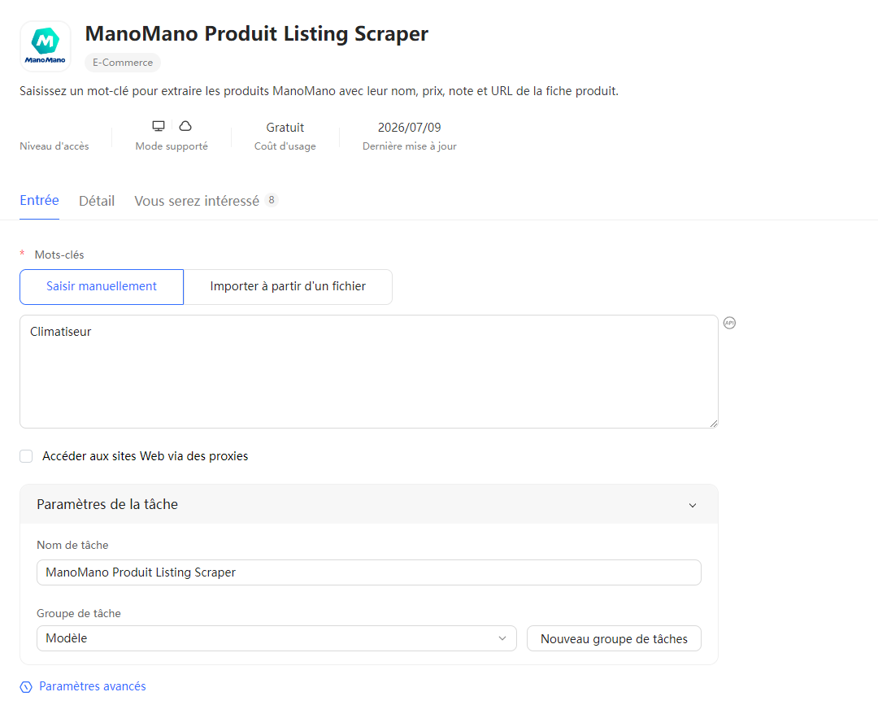Viewport: 878px width, 705px height.
Task: Click the Niveau d'accès label
Action: click(54, 146)
